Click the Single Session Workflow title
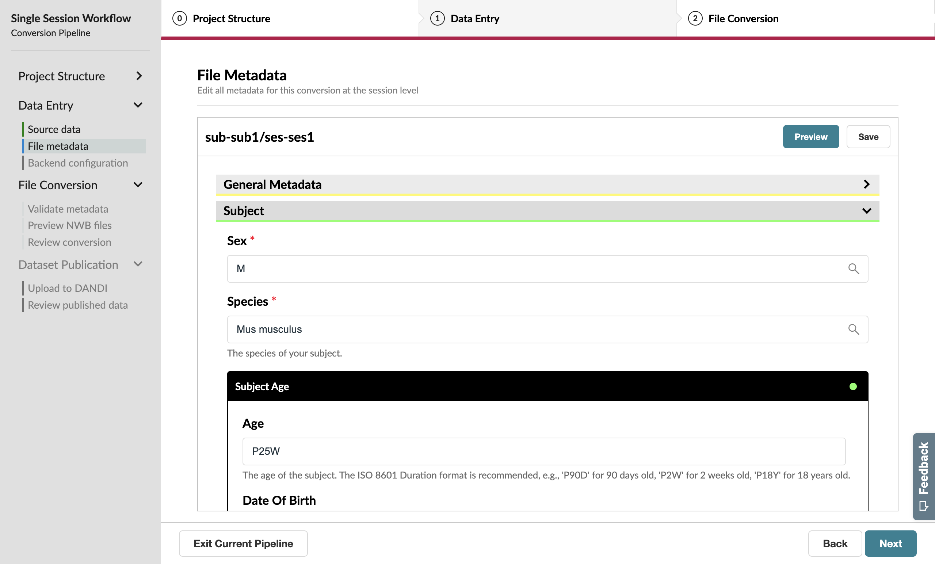Screen dimensions: 935x564 click(x=71, y=18)
